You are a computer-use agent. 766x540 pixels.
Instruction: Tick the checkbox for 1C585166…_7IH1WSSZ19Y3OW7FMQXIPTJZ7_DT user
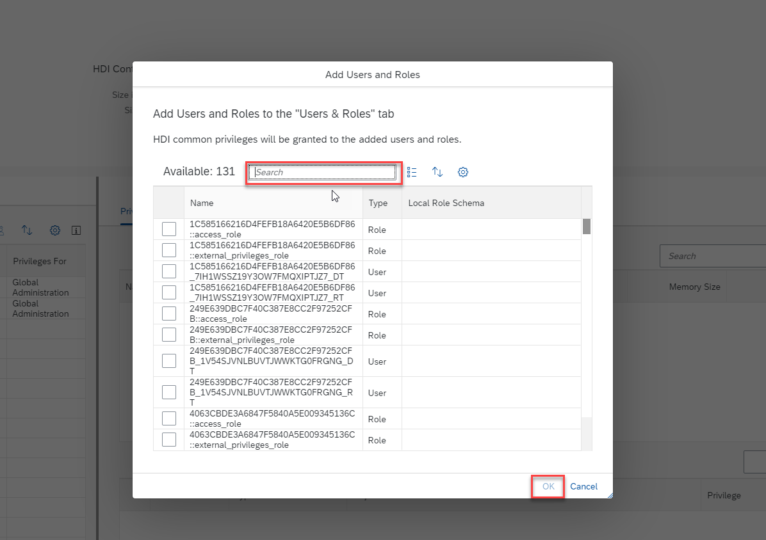(x=169, y=271)
